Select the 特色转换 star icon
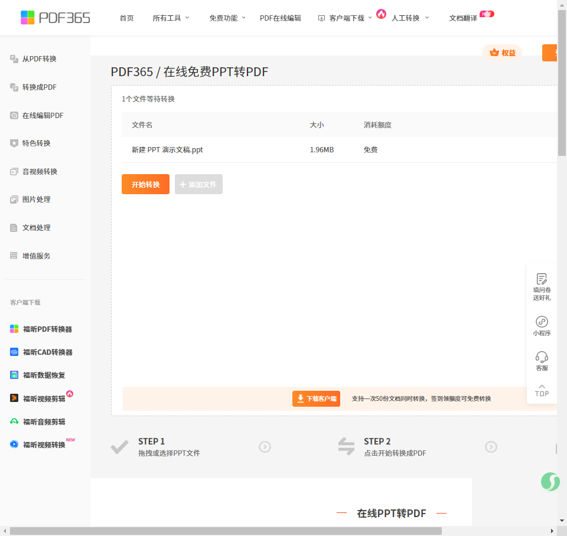The height and width of the screenshot is (536, 567). (x=14, y=143)
